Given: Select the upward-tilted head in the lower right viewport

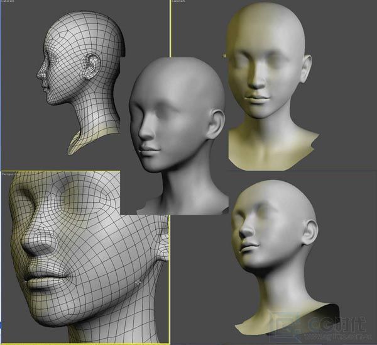Looking at the screenshot, I should point(286,257).
